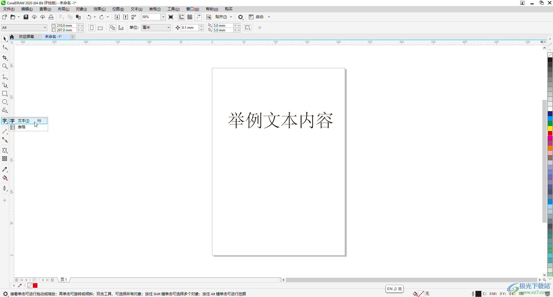Expand the Open file dropdown arrow

click(x=19, y=17)
